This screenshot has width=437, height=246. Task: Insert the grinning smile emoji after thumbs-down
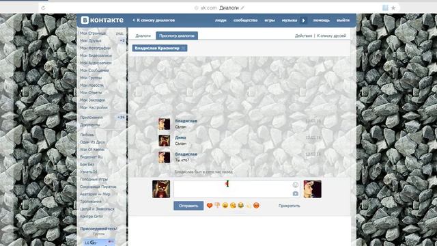225,206
